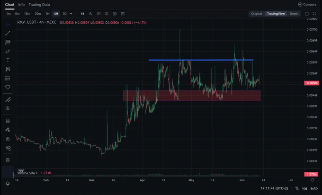322x195 pixels.
Task: Click the -0.00021 (-4.17%) change value
Action: point(133,23)
